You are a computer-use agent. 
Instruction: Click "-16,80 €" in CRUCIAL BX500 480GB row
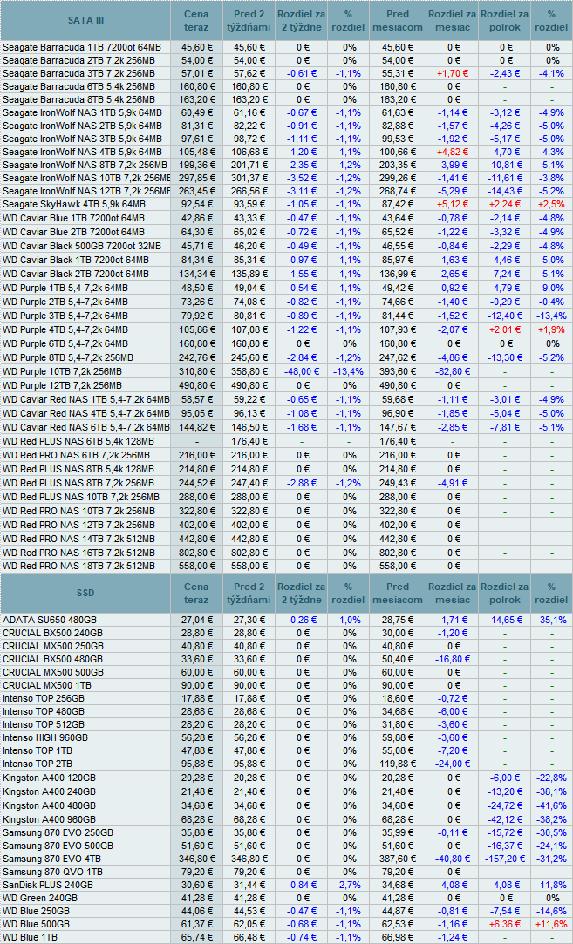pos(452,659)
